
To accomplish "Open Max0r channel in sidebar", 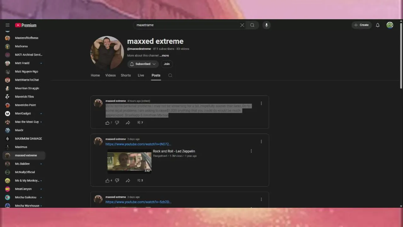I will point(24,130).
